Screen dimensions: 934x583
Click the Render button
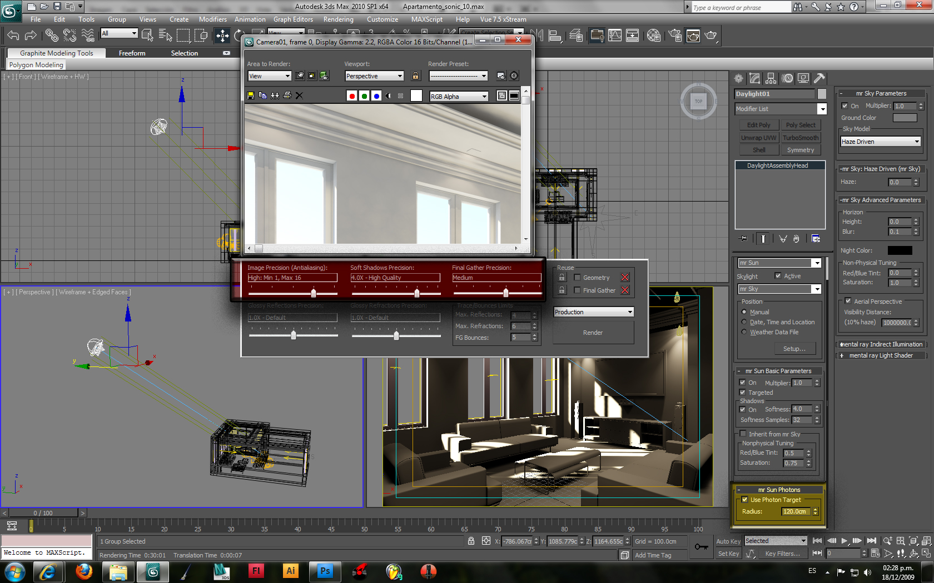click(x=593, y=333)
